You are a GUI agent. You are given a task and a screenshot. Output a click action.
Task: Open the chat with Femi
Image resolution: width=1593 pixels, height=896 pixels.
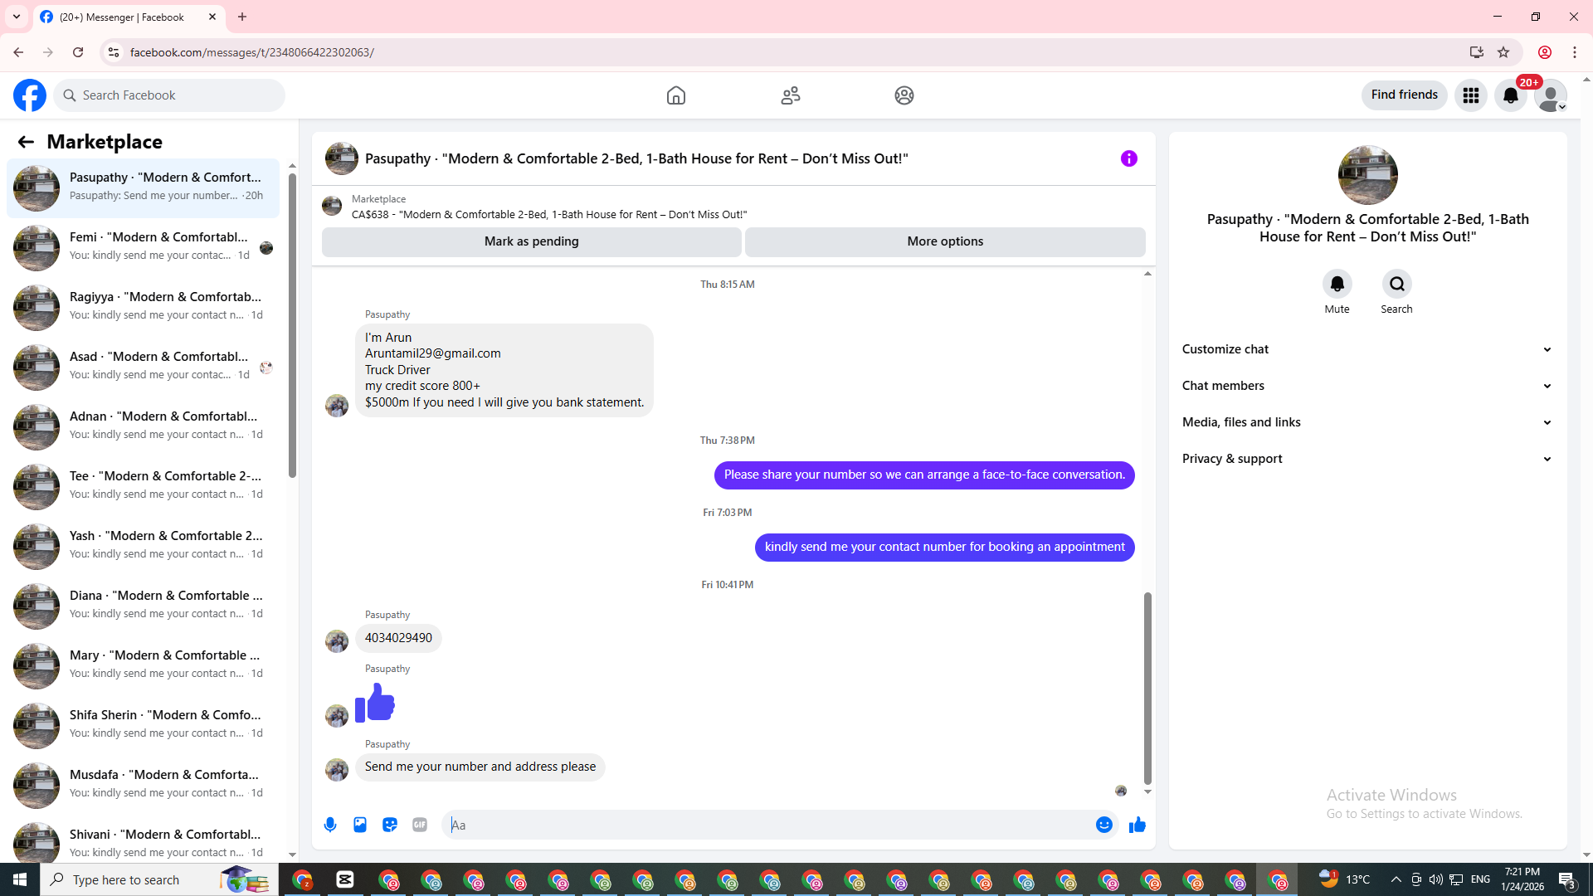coord(143,247)
